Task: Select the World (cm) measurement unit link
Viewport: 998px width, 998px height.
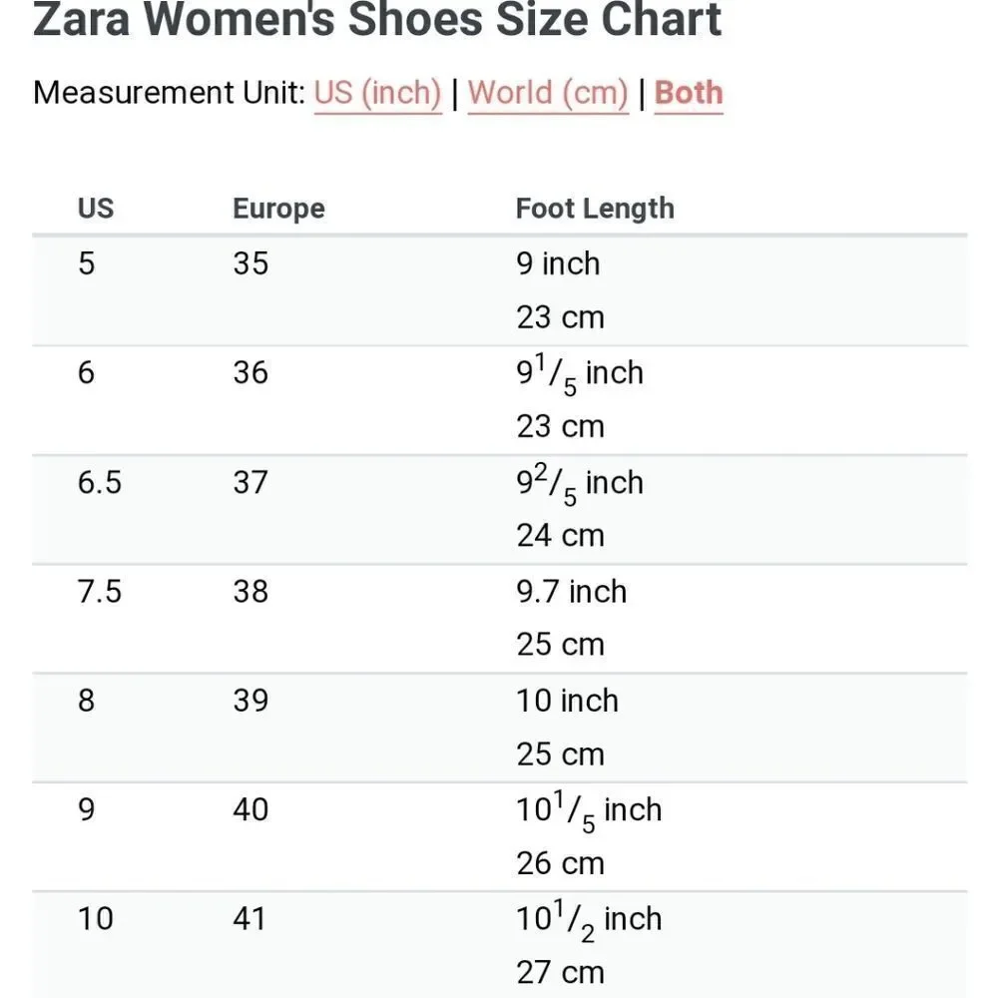Action: (x=548, y=93)
